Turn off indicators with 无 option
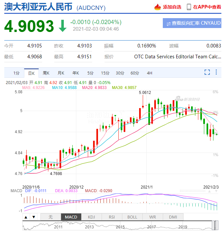 coord(51,217)
